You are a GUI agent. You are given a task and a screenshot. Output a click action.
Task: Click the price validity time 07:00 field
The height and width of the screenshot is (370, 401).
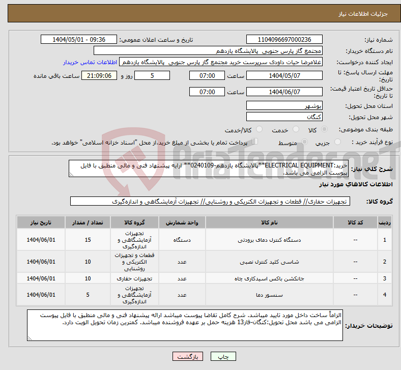(x=207, y=92)
